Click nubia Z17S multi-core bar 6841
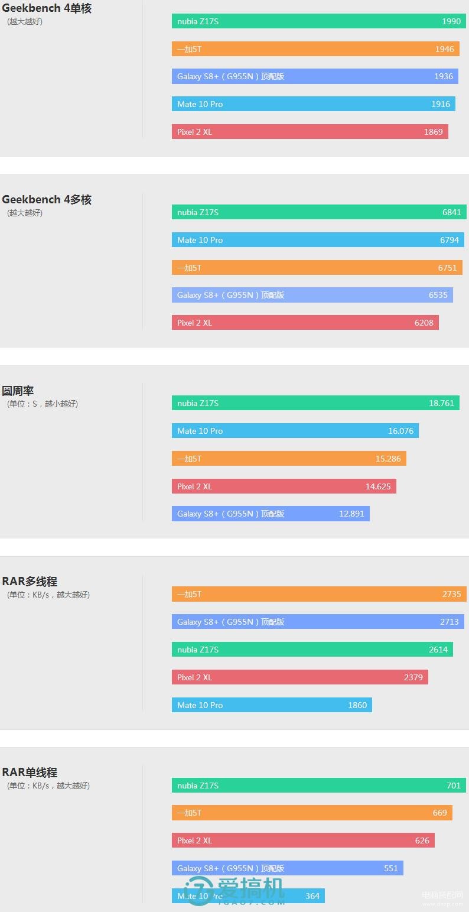The height and width of the screenshot is (912, 469). click(319, 212)
